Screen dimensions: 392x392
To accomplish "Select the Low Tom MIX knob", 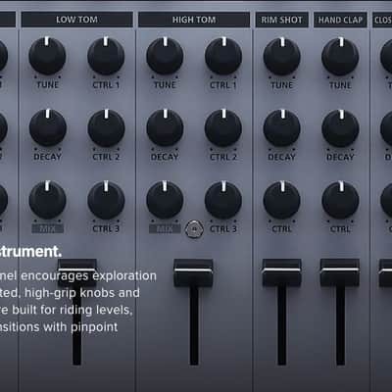I will click(x=47, y=200).
